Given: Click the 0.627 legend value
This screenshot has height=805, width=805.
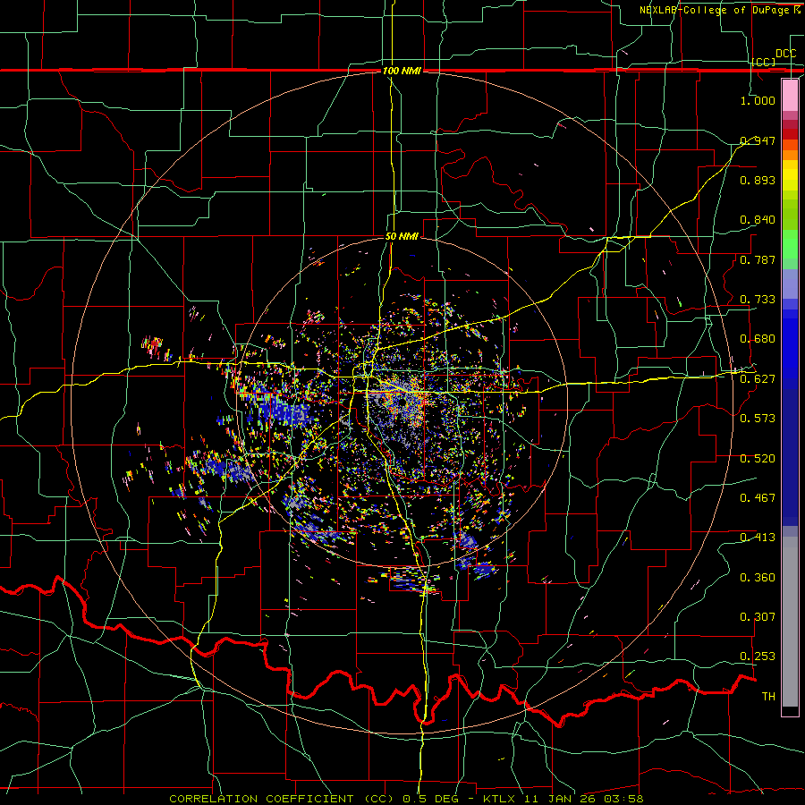Looking at the screenshot, I should [758, 379].
